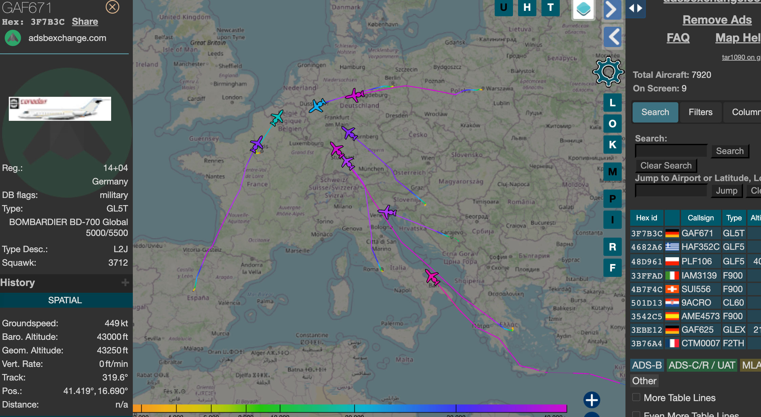The height and width of the screenshot is (417, 761).
Task: Click the purple aircraft icon near Nürnberg
Action: point(349,133)
